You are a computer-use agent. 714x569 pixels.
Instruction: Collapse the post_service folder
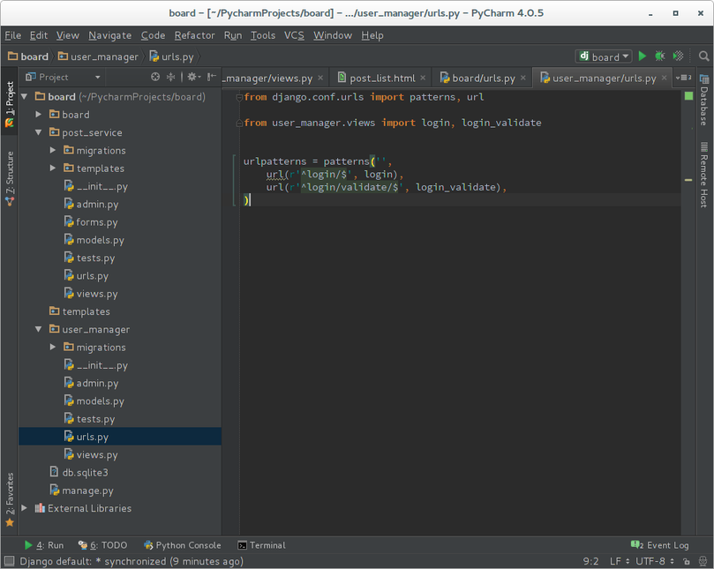click(x=39, y=132)
